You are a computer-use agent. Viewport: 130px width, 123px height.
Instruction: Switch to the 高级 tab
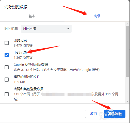(x=97, y=16)
